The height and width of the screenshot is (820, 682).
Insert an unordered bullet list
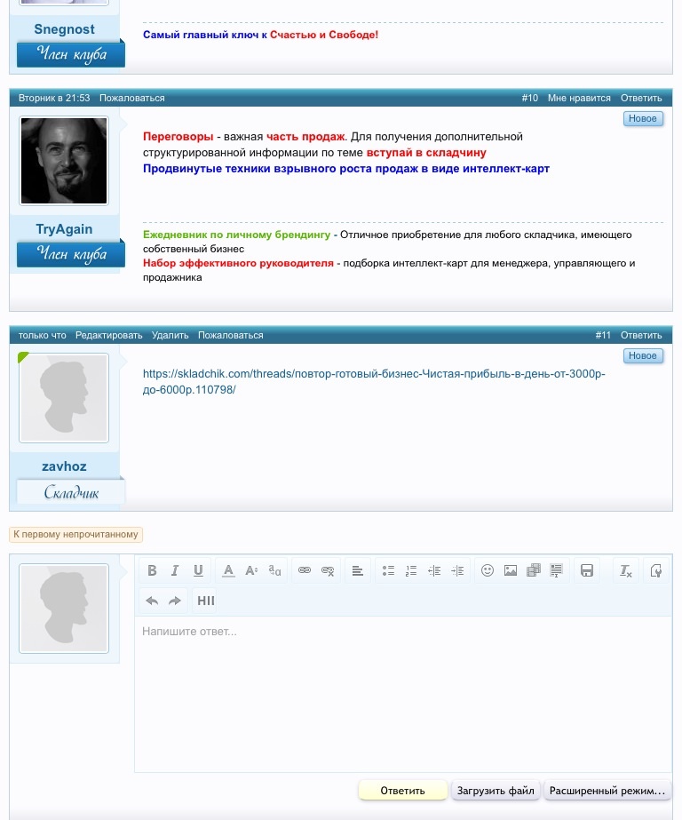tap(388, 570)
